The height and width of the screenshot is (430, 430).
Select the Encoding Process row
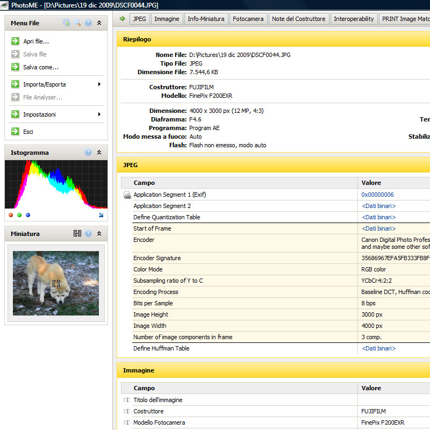[x=281, y=292]
